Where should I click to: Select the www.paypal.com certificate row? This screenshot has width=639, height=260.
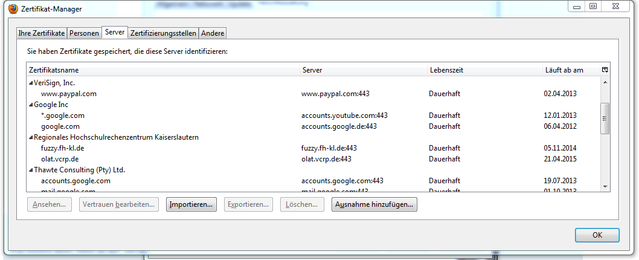click(314, 94)
